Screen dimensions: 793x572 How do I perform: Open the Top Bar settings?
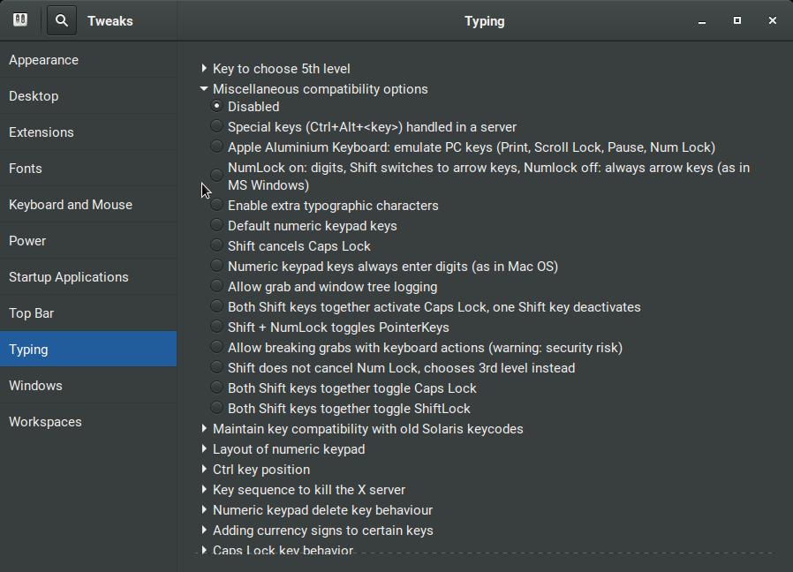[x=32, y=313]
